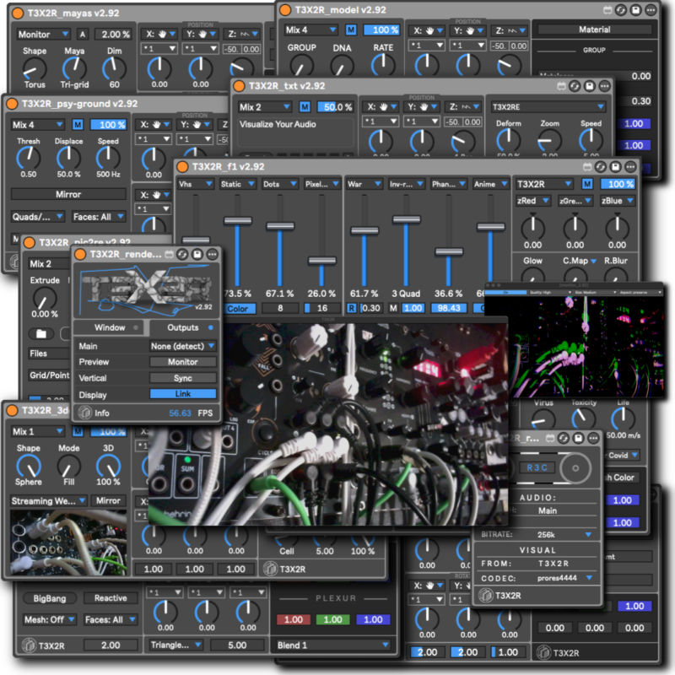This screenshot has width=675, height=675.
Task: Click hot-swap circular arrows icon in T3X2R_model title
Action: click(x=621, y=10)
